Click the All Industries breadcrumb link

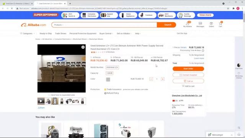(x=47, y=39)
